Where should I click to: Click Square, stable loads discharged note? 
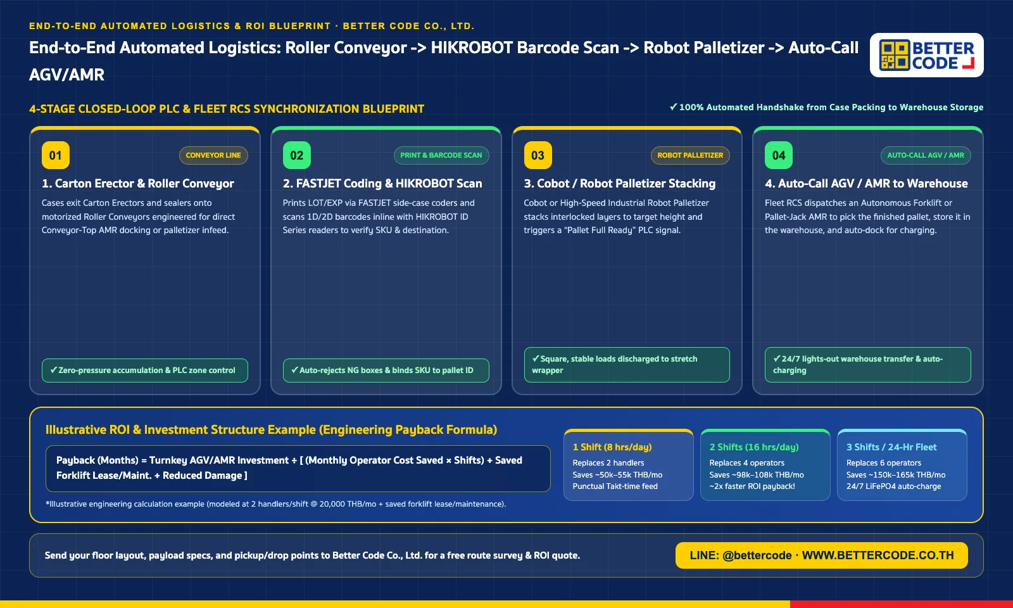[x=627, y=365]
